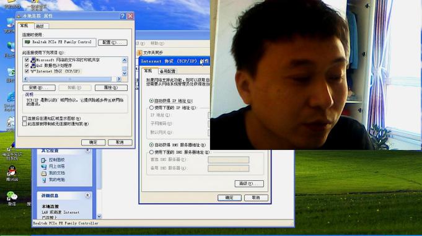Image resolution: width=422 pixels, height=236 pixels.
Task: Uncheck Internet Protocol (TCP/IP) checkbox
Action: [27, 71]
